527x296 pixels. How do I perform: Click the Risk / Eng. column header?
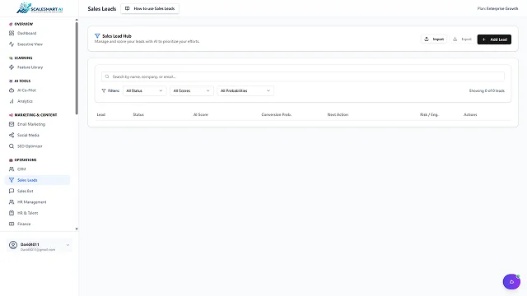pyautogui.click(x=429, y=115)
